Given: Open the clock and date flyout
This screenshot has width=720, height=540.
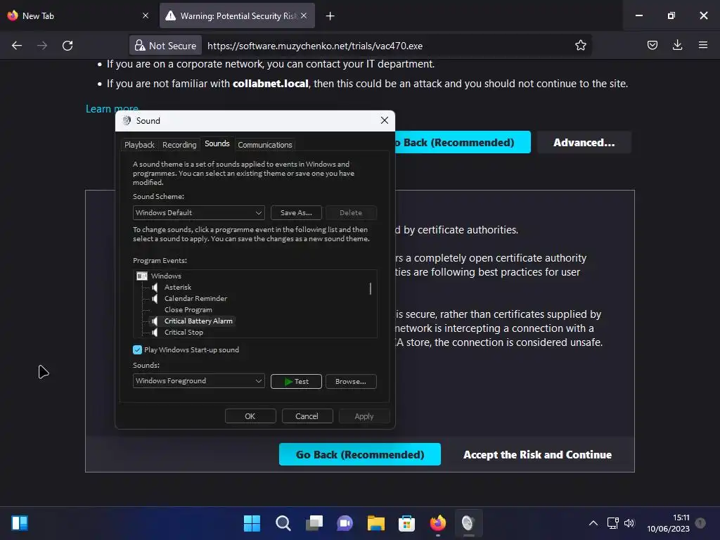Looking at the screenshot, I should [x=668, y=523].
